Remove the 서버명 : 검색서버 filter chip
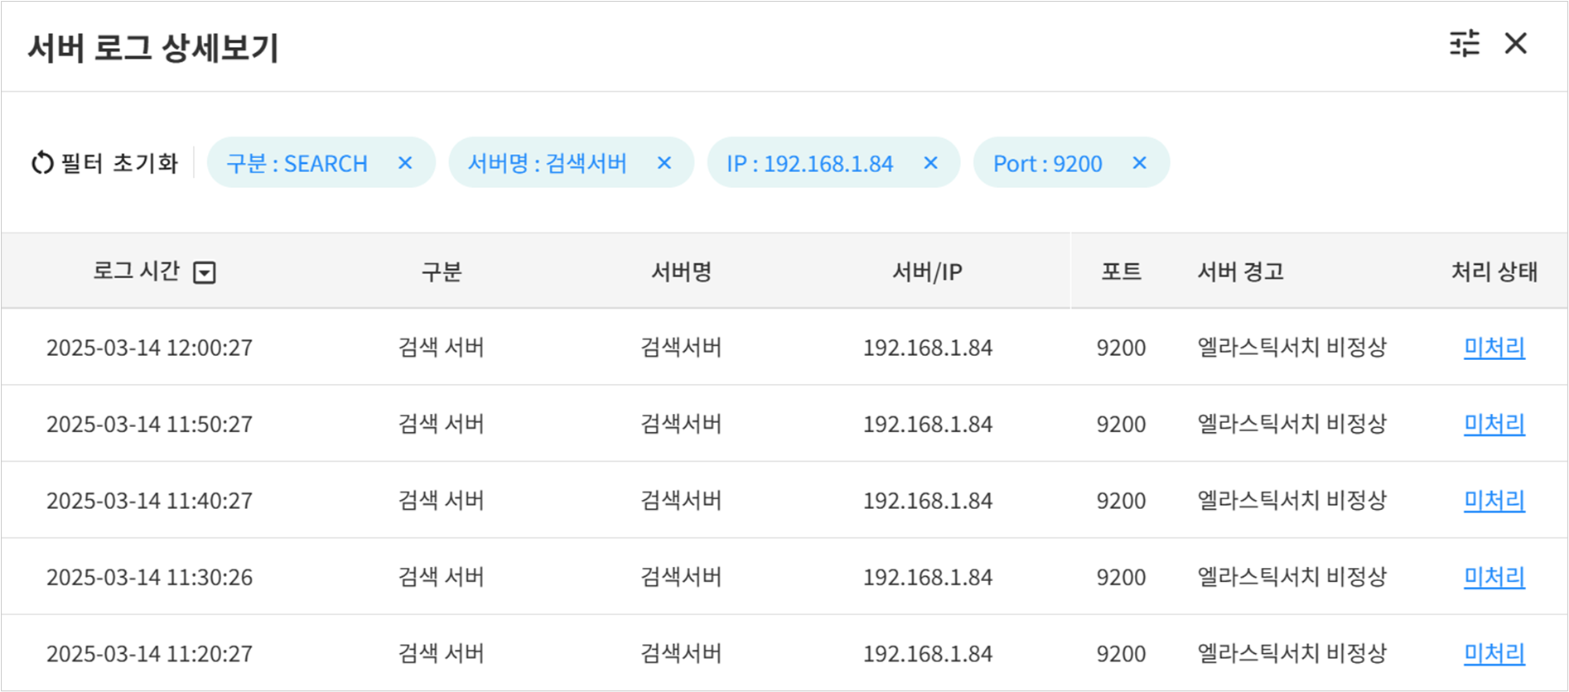 664,163
